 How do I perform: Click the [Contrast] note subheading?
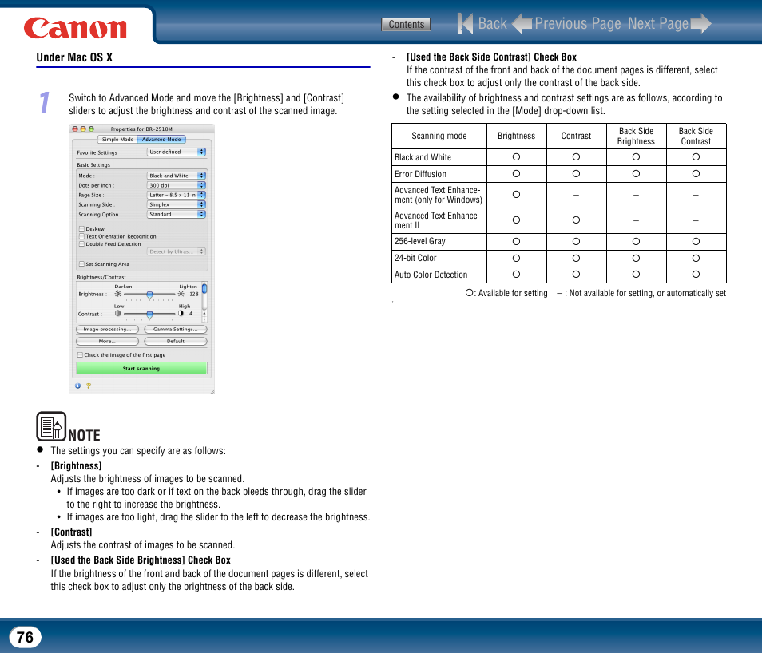coord(71,532)
